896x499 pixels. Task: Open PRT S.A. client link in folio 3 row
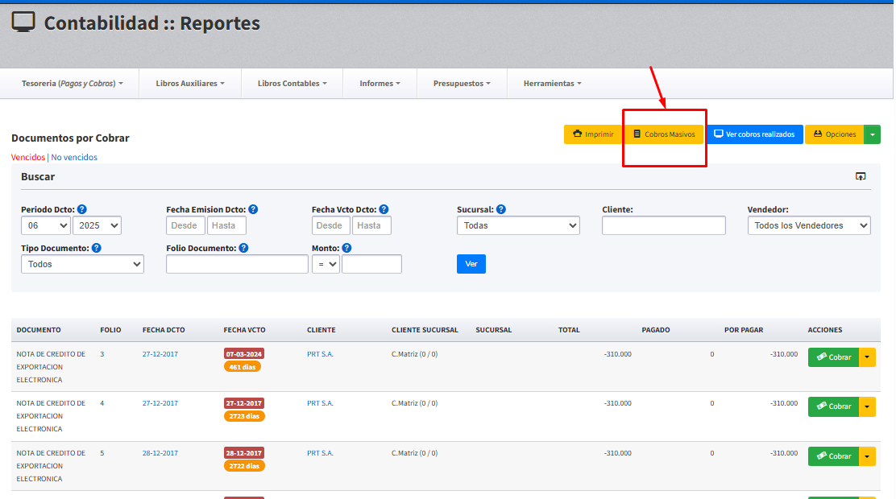[x=320, y=354]
